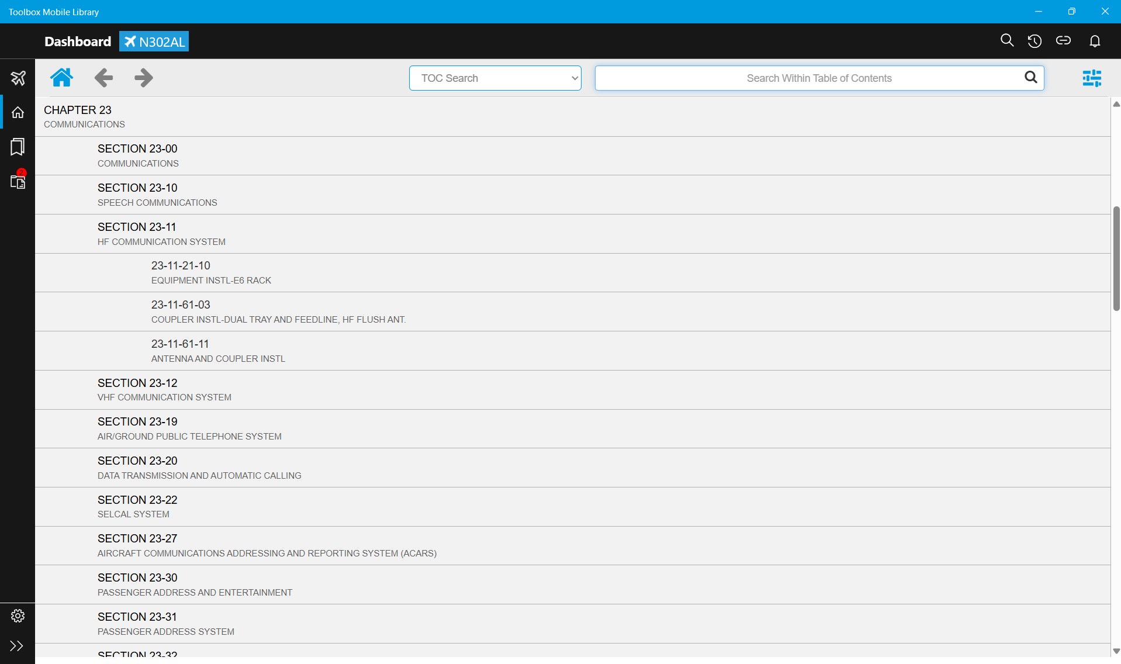Open the filter sliders icon
This screenshot has height=664, width=1121.
pos(1092,78)
